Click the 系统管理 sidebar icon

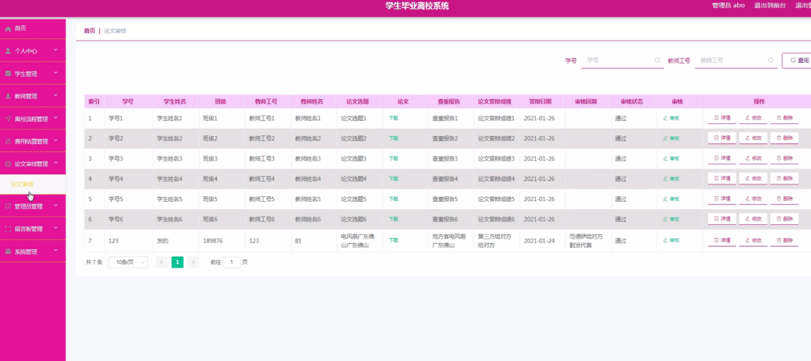8,251
